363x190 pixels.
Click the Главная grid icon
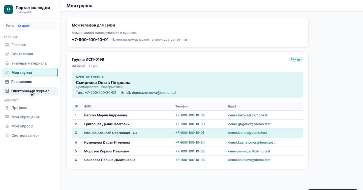click(7, 45)
